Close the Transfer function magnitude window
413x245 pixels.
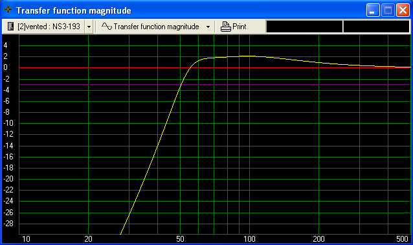tap(403, 10)
